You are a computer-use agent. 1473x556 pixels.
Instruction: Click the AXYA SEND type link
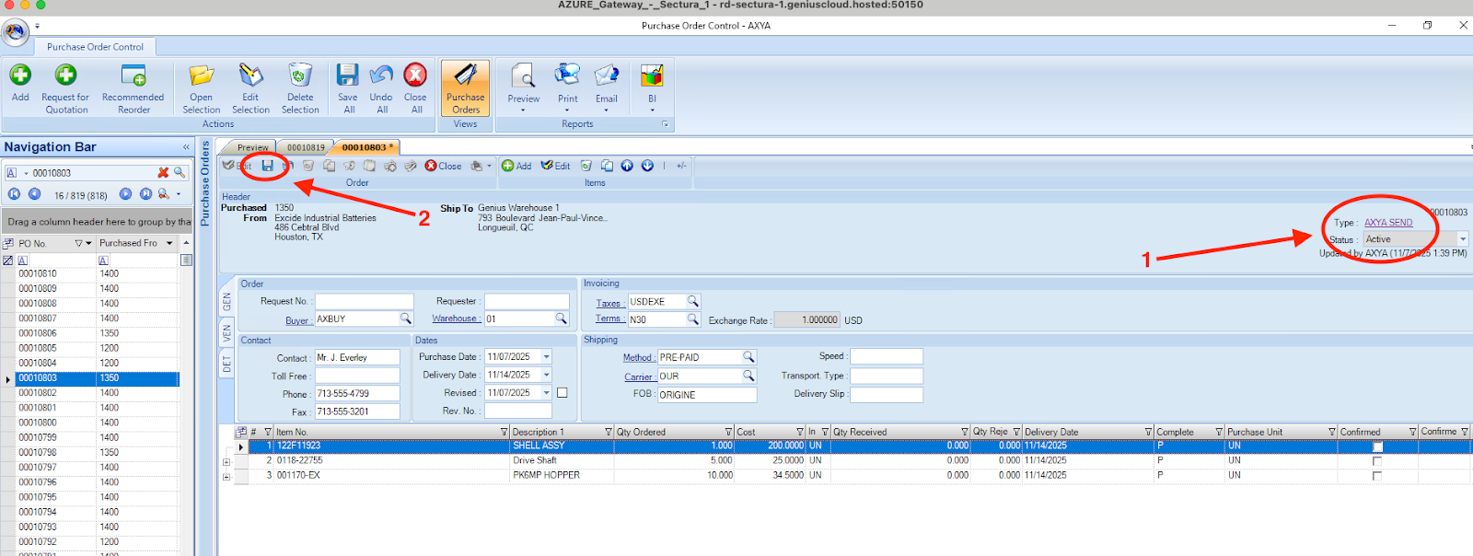click(x=1388, y=223)
